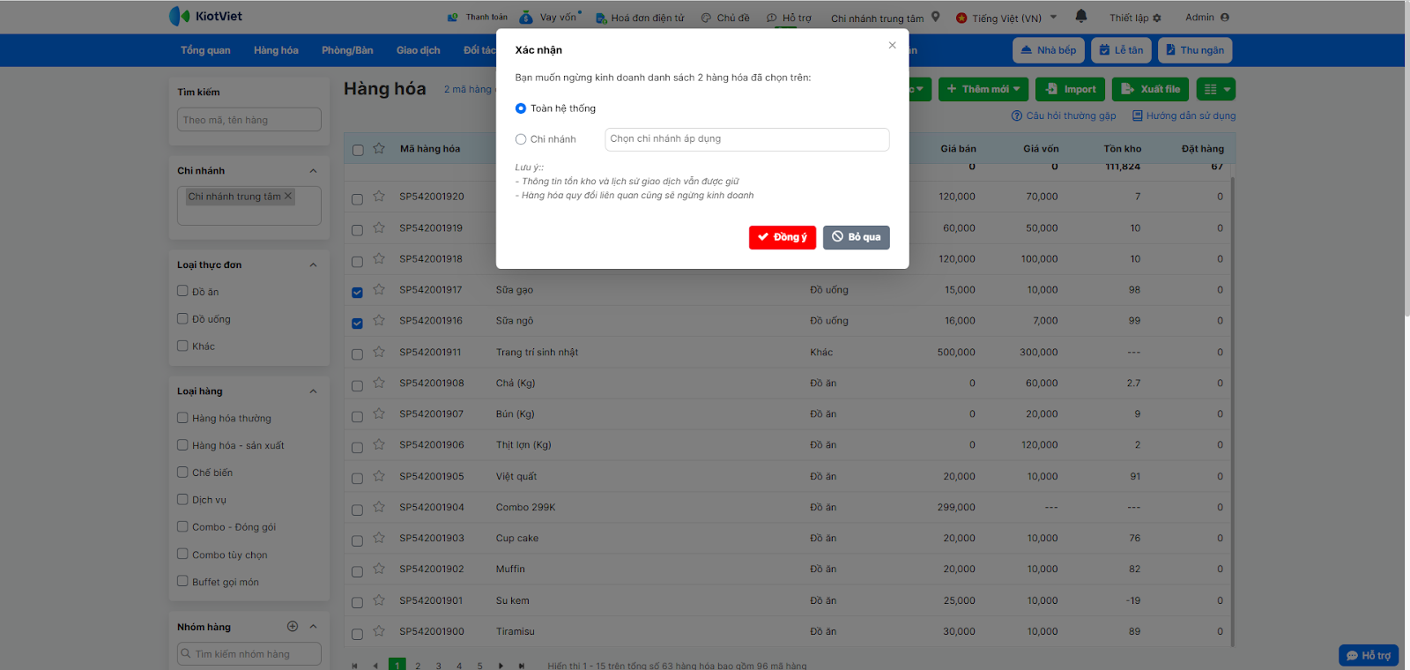Star the item SP542001905 Việt quất
Viewport: 1410px width, 670px height.
379,476
